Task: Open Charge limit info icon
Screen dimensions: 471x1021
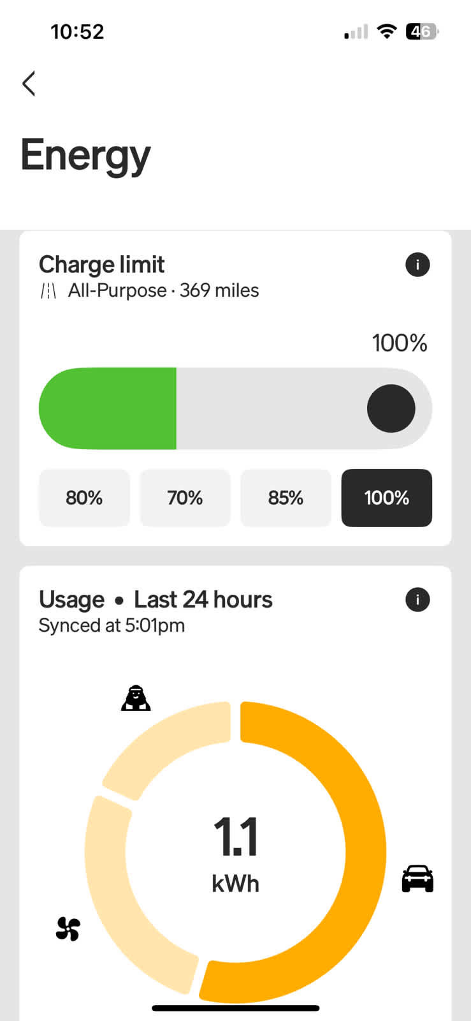Action: click(417, 264)
